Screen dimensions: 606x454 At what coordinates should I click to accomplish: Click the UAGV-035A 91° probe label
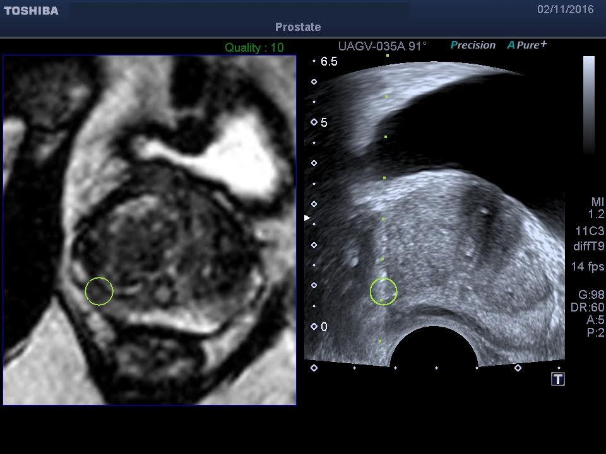[382, 46]
